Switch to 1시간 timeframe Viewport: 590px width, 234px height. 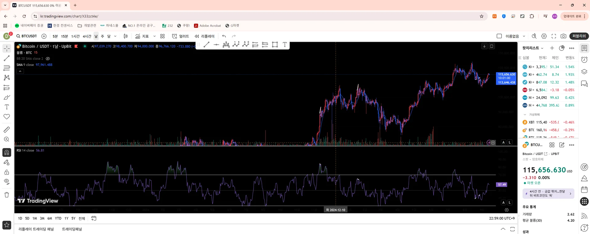[75, 36]
